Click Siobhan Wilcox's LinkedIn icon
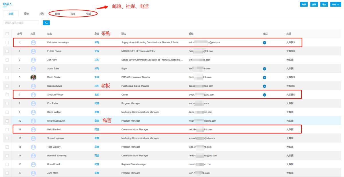Screen dimensions: 344x177 coord(264,94)
